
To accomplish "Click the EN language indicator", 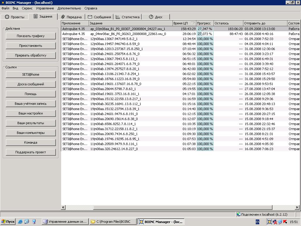I will click(257, 222).
